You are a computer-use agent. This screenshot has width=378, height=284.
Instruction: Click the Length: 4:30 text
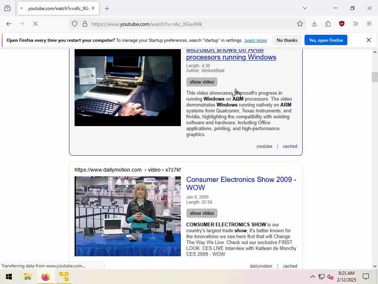[198, 66]
